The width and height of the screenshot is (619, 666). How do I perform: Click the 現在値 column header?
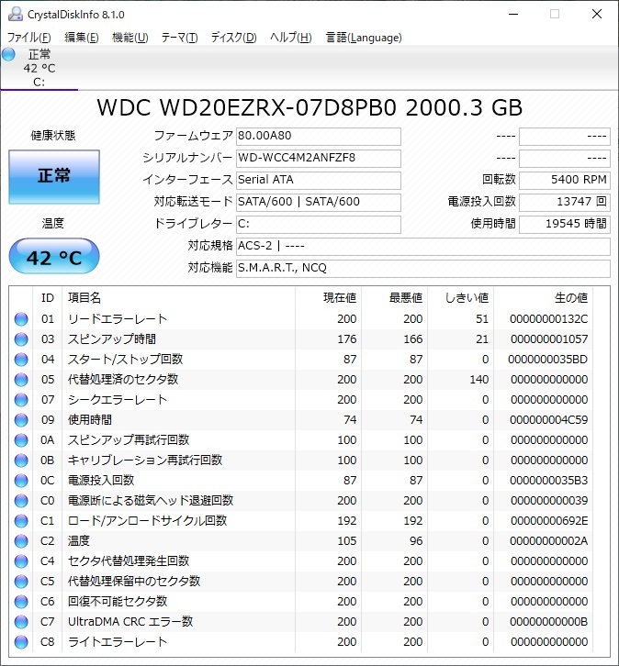pyautogui.click(x=328, y=298)
